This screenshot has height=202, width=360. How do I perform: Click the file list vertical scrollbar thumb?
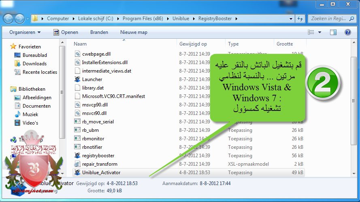[354, 100]
